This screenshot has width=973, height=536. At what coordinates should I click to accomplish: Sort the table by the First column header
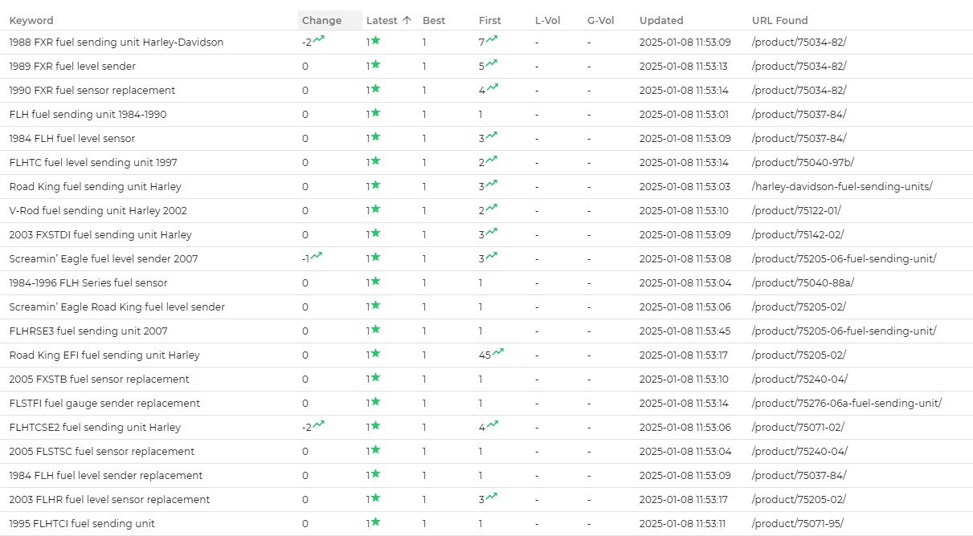pyautogui.click(x=489, y=20)
